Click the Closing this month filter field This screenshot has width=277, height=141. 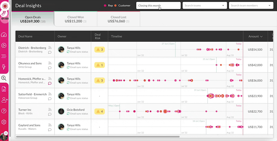158,5
